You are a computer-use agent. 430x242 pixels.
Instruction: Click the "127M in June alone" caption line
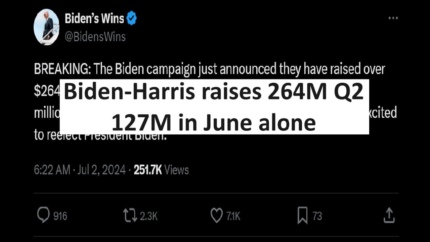tap(214, 122)
